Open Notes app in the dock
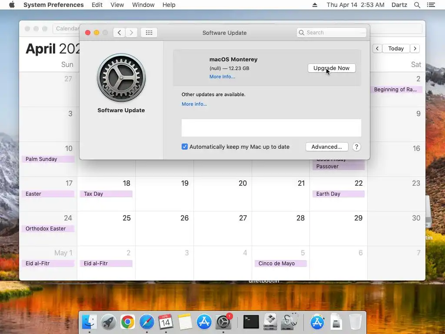The height and width of the screenshot is (334, 445). [185, 322]
